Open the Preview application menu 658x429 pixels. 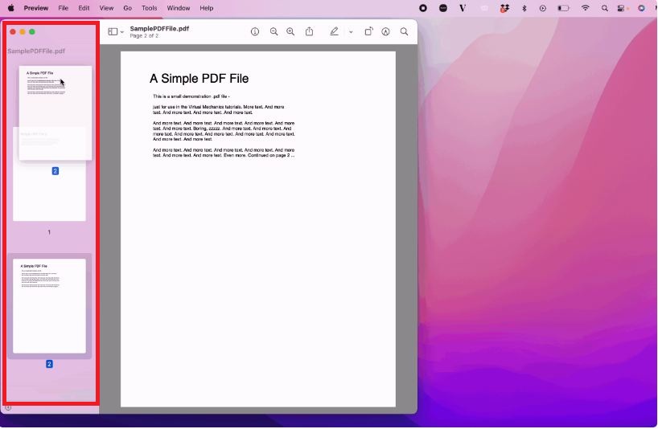[36, 8]
